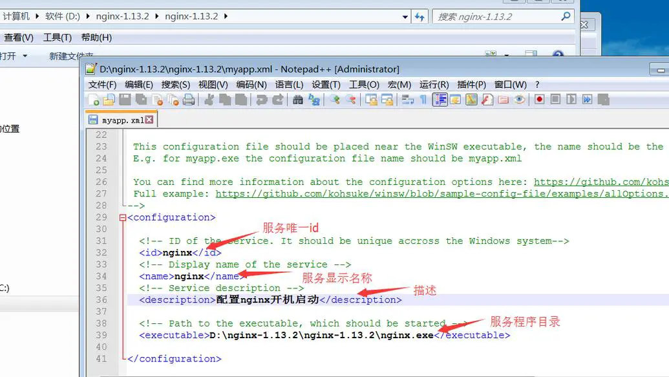Toggle file monitoring eye icon
The image size is (669, 377).
[519, 100]
